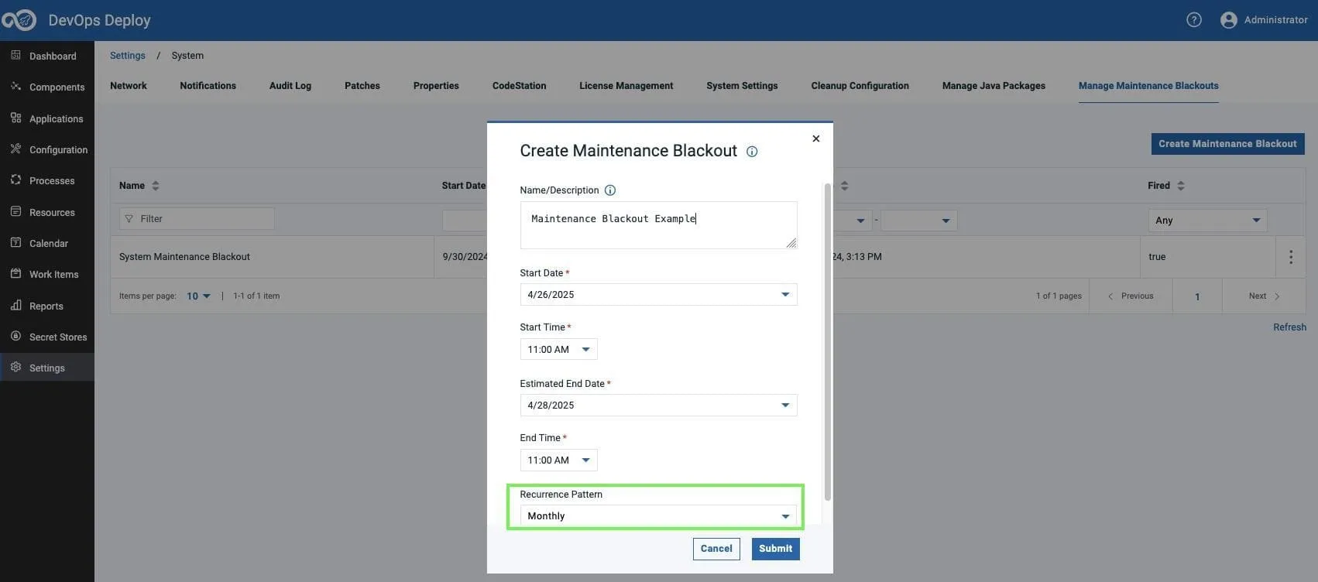The width and height of the screenshot is (1318, 582).
Task: Open the first date range filter dropdown arrow
Action: (x=860, y=221)
